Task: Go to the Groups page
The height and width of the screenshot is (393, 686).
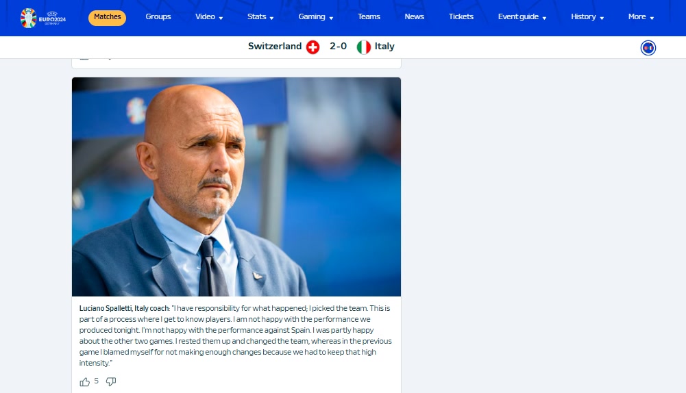Action: click(x=158, y=16)
